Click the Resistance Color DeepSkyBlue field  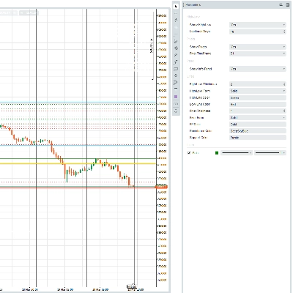pyautogui.click(x=258, y=131)
